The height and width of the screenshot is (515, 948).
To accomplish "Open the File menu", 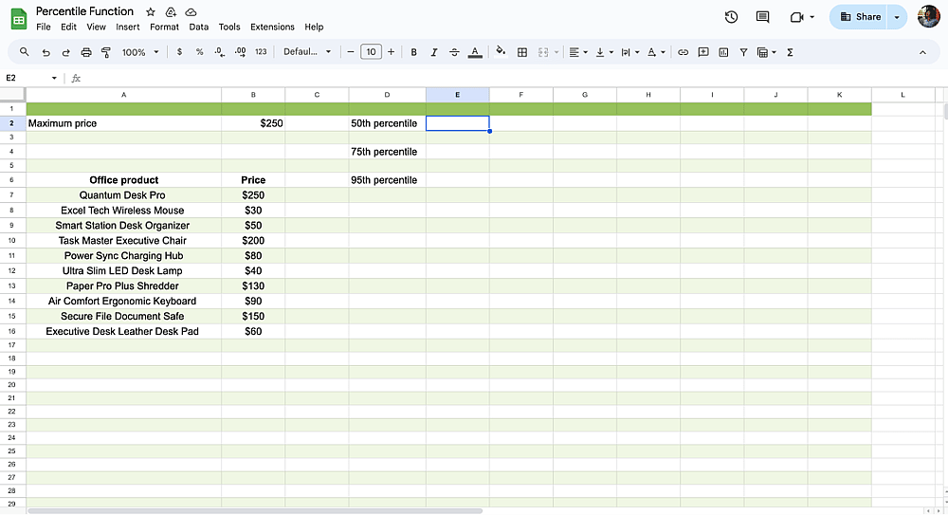I will tap(44, 28).
